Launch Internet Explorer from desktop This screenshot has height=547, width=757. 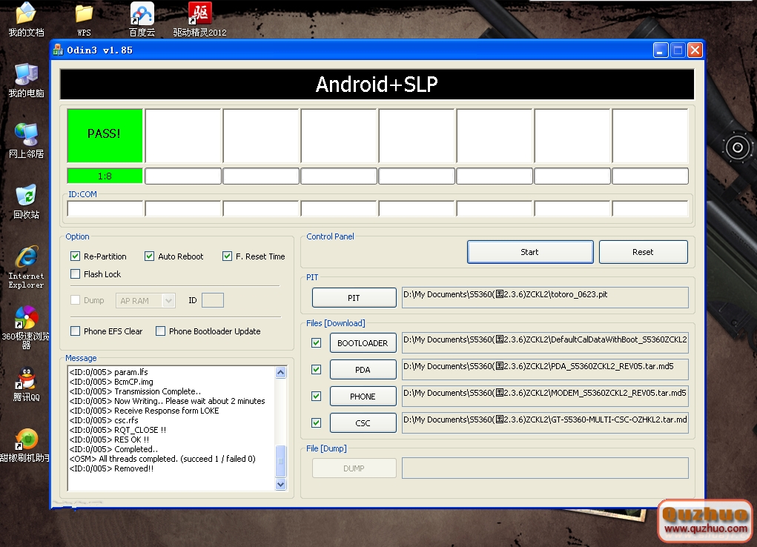pyautogui.click(x=26, y=258)
